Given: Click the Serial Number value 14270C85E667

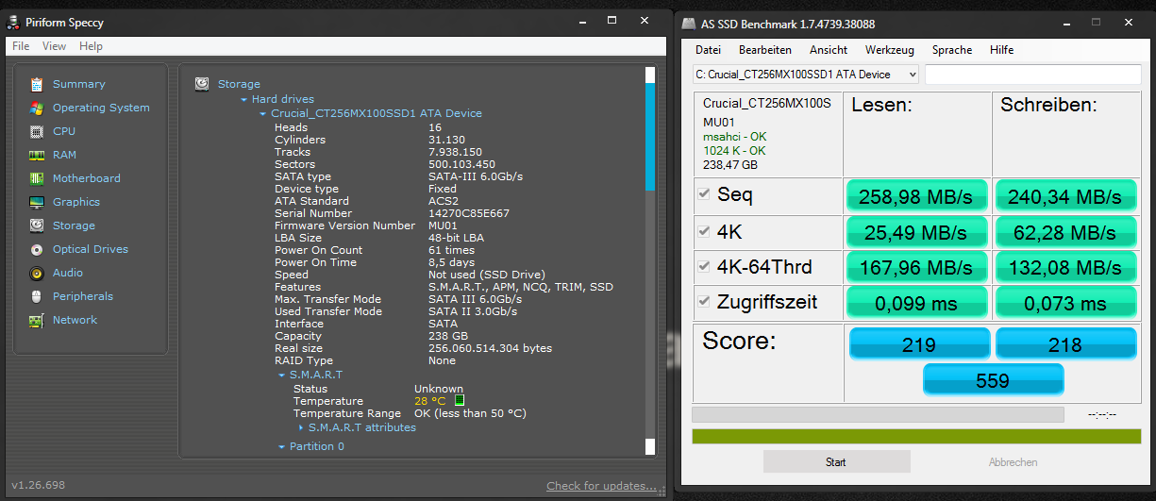Looking at the screenshot, I should [469, 213].
